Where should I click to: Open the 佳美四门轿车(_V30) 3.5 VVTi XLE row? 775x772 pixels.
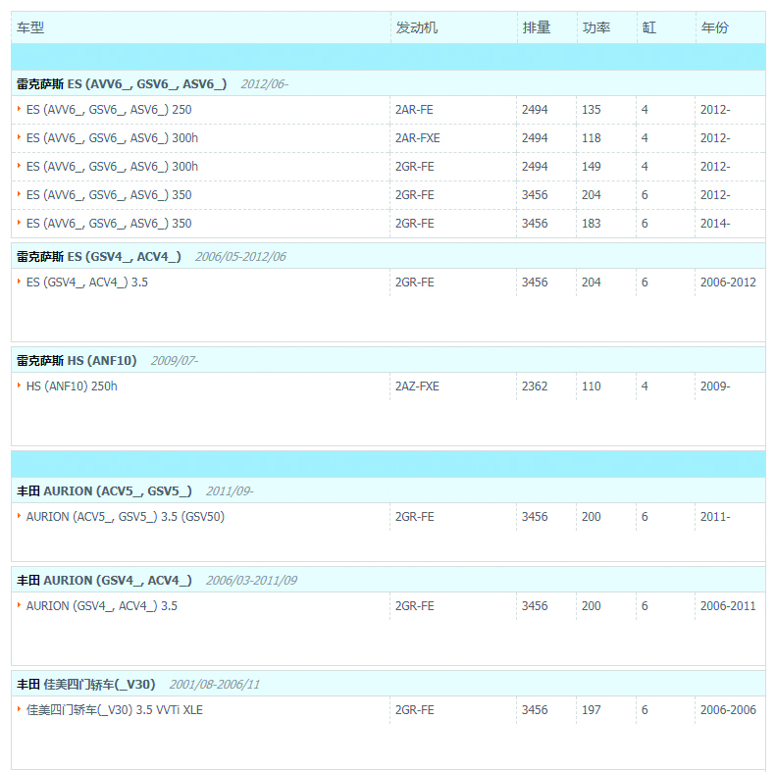point(115,710)
